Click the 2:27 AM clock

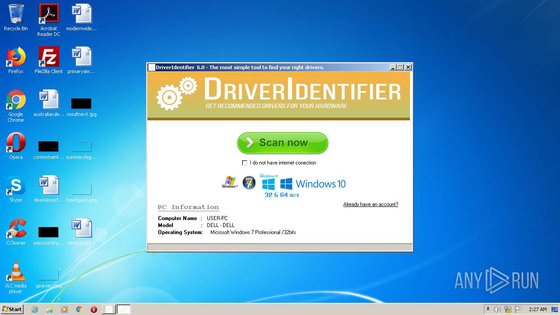click(538, 309)
